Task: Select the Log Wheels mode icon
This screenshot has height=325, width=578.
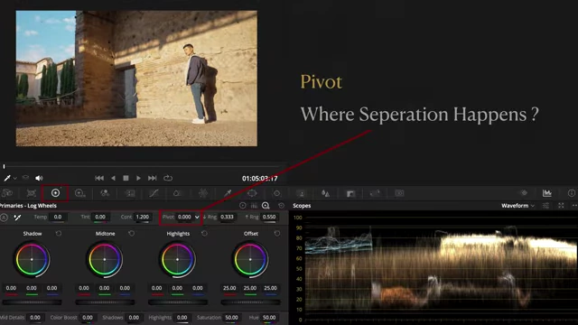Action: (x=266, y=206)
